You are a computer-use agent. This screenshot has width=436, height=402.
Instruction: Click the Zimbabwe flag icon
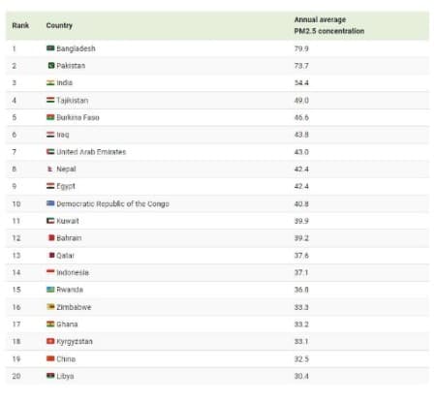pos(50,307)
